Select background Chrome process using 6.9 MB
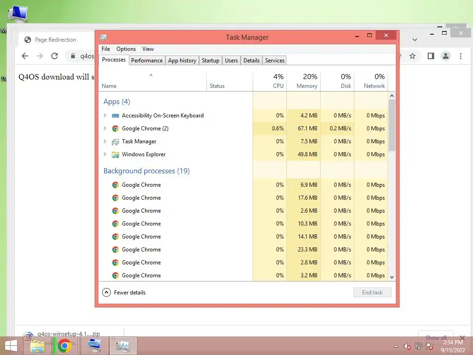This screenshot has height=355, width=473. (x=243, y=185)
